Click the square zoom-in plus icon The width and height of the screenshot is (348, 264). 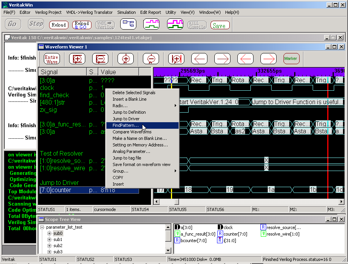[x=77, y=59]
